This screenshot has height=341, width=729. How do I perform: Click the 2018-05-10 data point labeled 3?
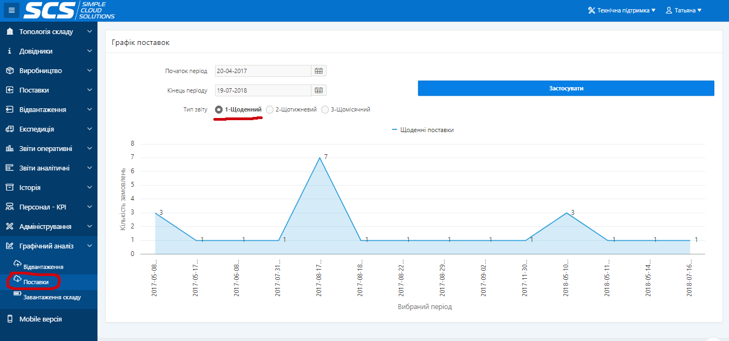(567, 213)
